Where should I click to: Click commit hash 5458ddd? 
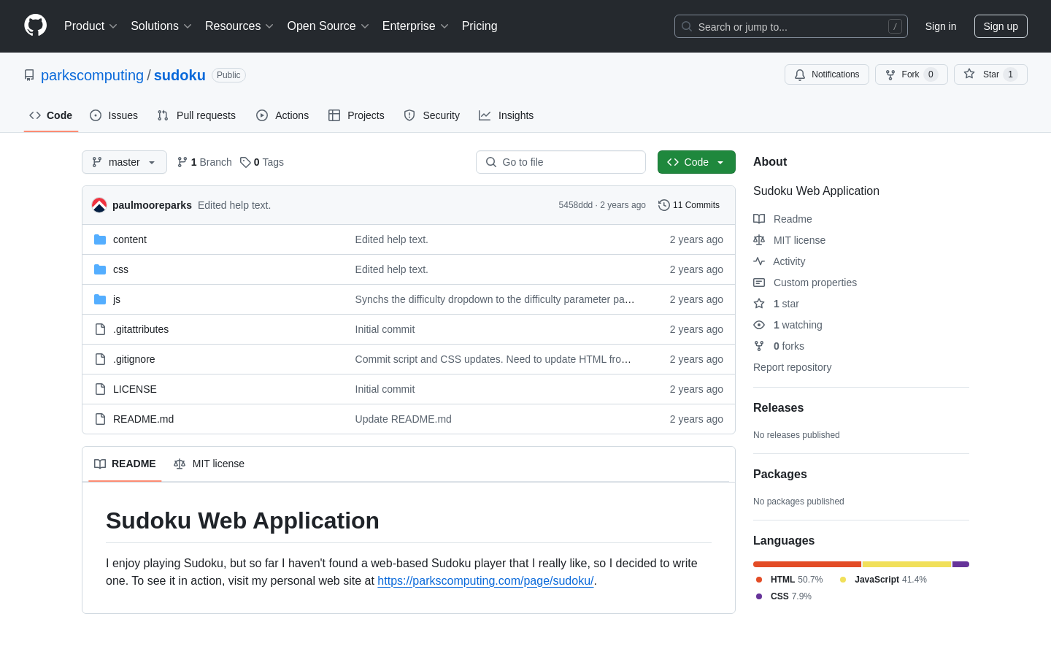(575, 205)
